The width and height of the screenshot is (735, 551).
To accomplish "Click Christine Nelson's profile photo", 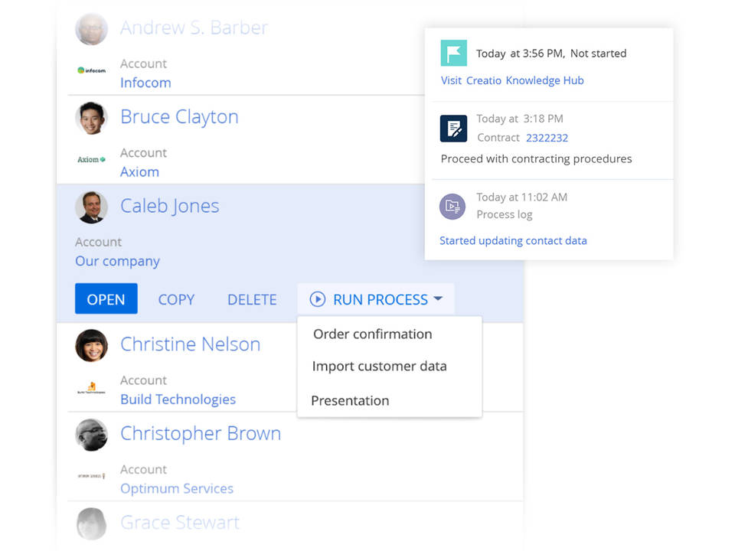I will [x=91, y=346].
